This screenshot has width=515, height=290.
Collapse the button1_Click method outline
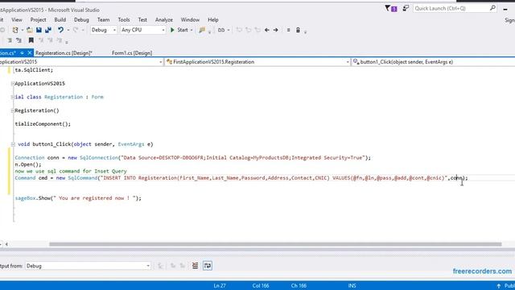13,144
